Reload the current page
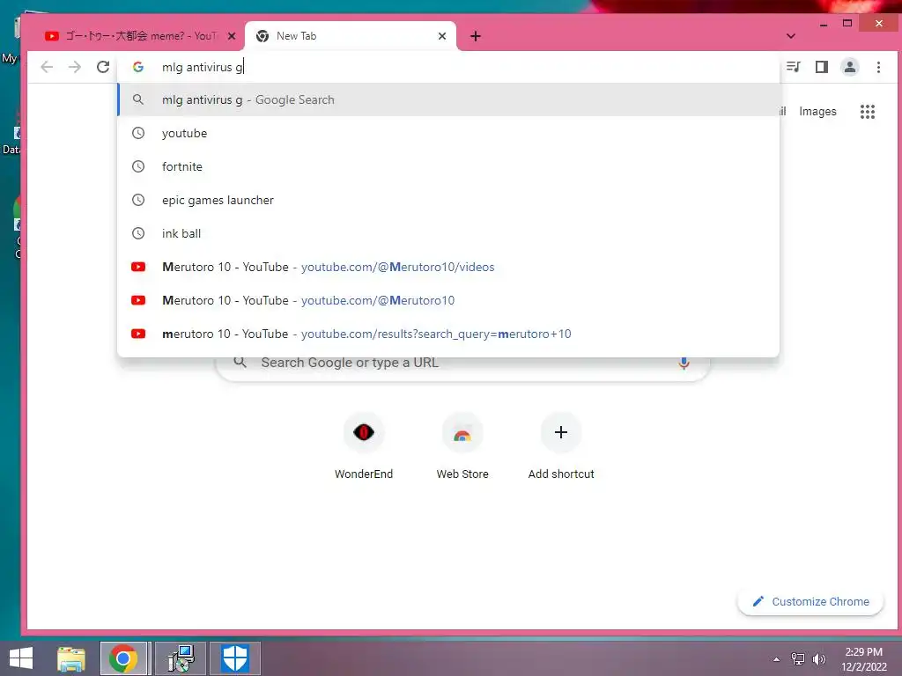This screenshot has height=676, width=902. point(103,67)
